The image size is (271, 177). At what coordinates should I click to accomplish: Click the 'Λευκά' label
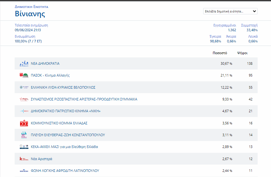click(x=253, y=36)
